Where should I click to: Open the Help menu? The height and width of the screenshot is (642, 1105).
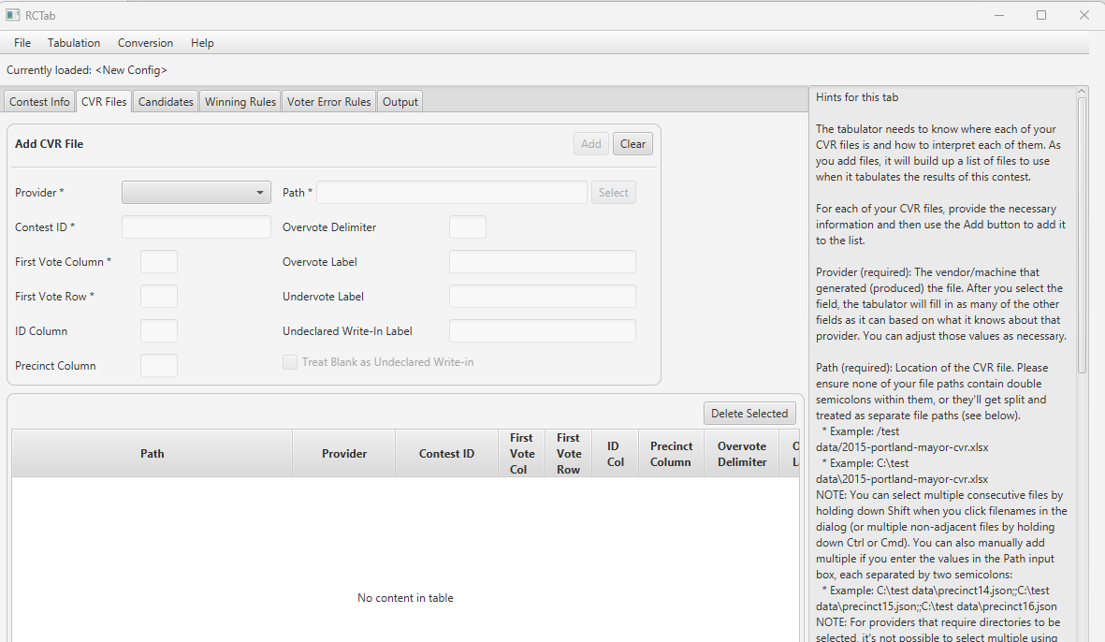[202, 43]
